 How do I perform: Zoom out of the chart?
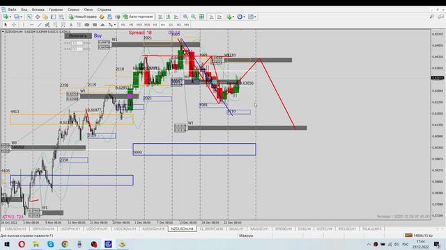pos(194,17)
